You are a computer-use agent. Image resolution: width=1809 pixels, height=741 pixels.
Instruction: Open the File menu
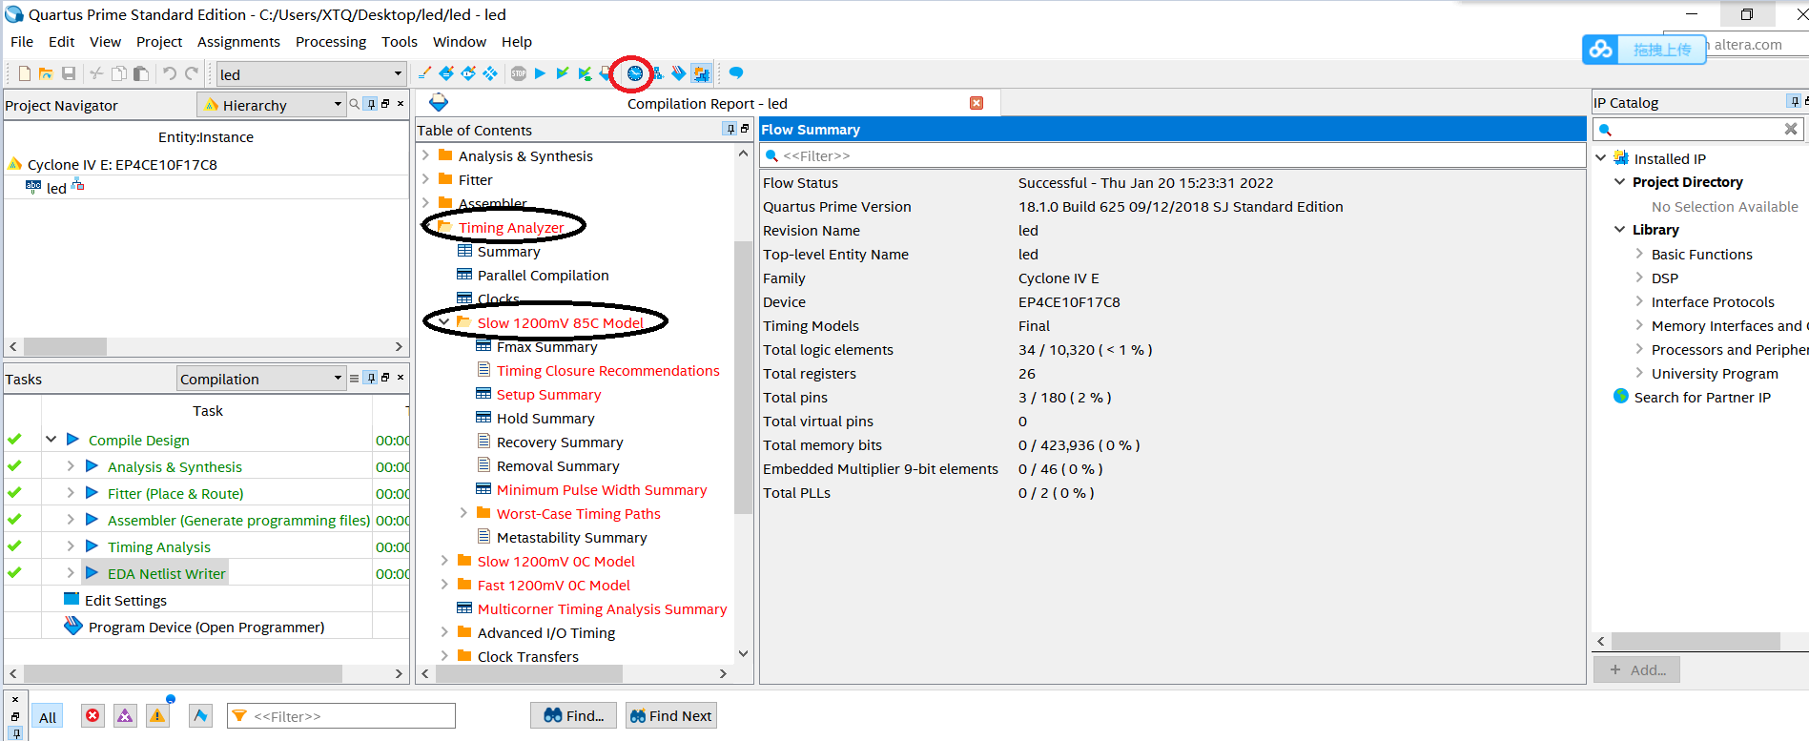pos(22,42)
